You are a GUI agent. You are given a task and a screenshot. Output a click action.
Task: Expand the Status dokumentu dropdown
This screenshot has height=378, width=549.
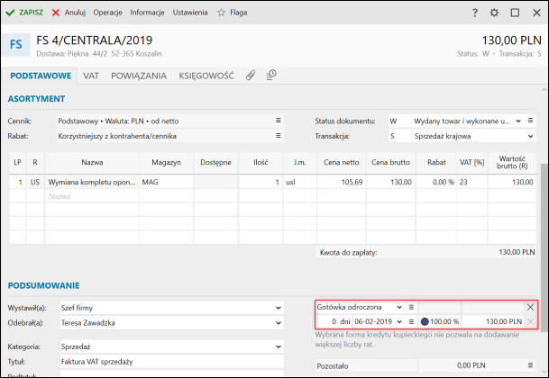(x=518, y=121)
